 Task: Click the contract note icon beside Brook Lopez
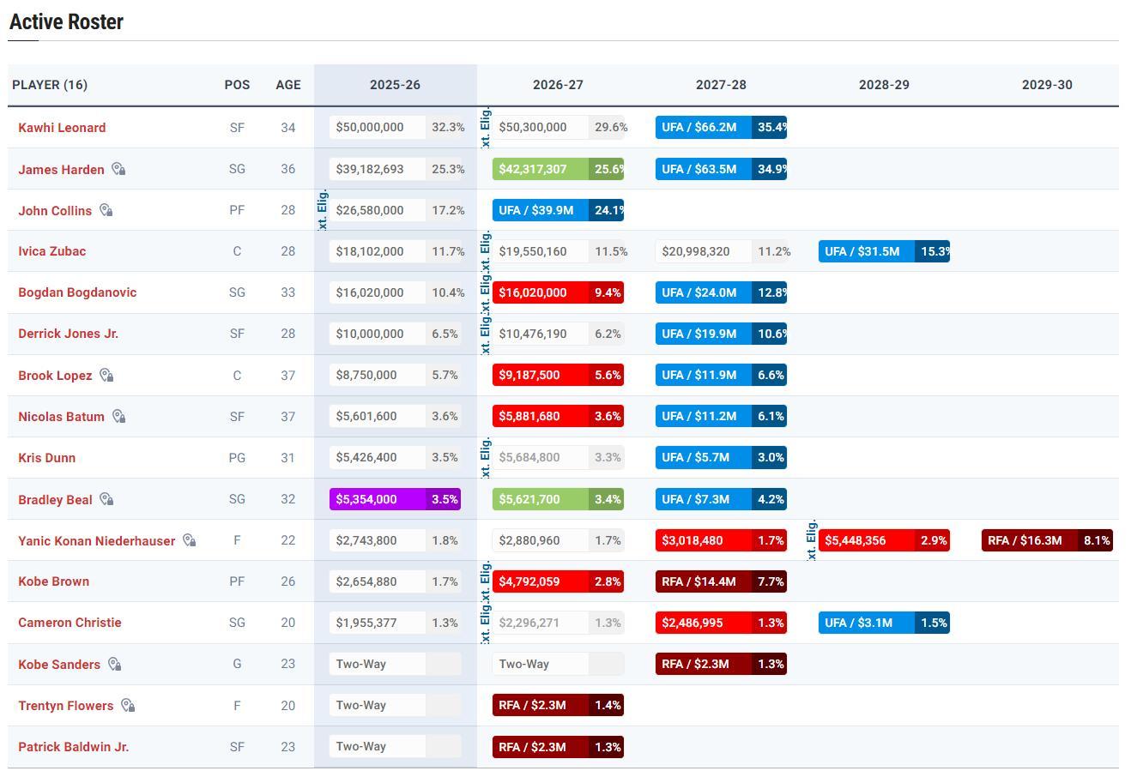[107, 376]
